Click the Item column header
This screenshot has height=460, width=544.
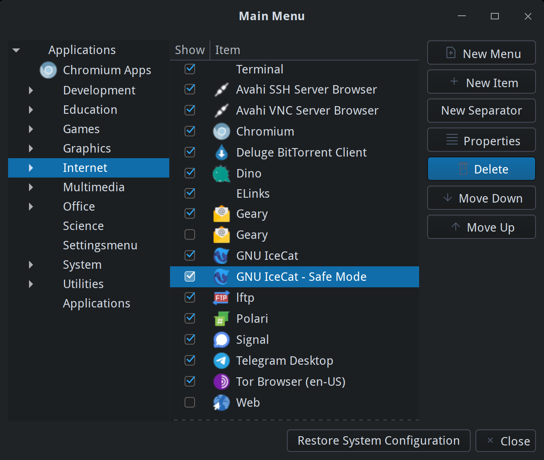point(315,50)
